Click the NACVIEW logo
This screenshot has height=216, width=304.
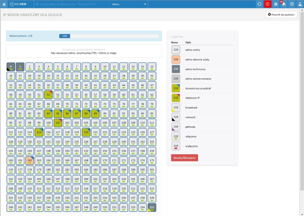coord(18,4)
